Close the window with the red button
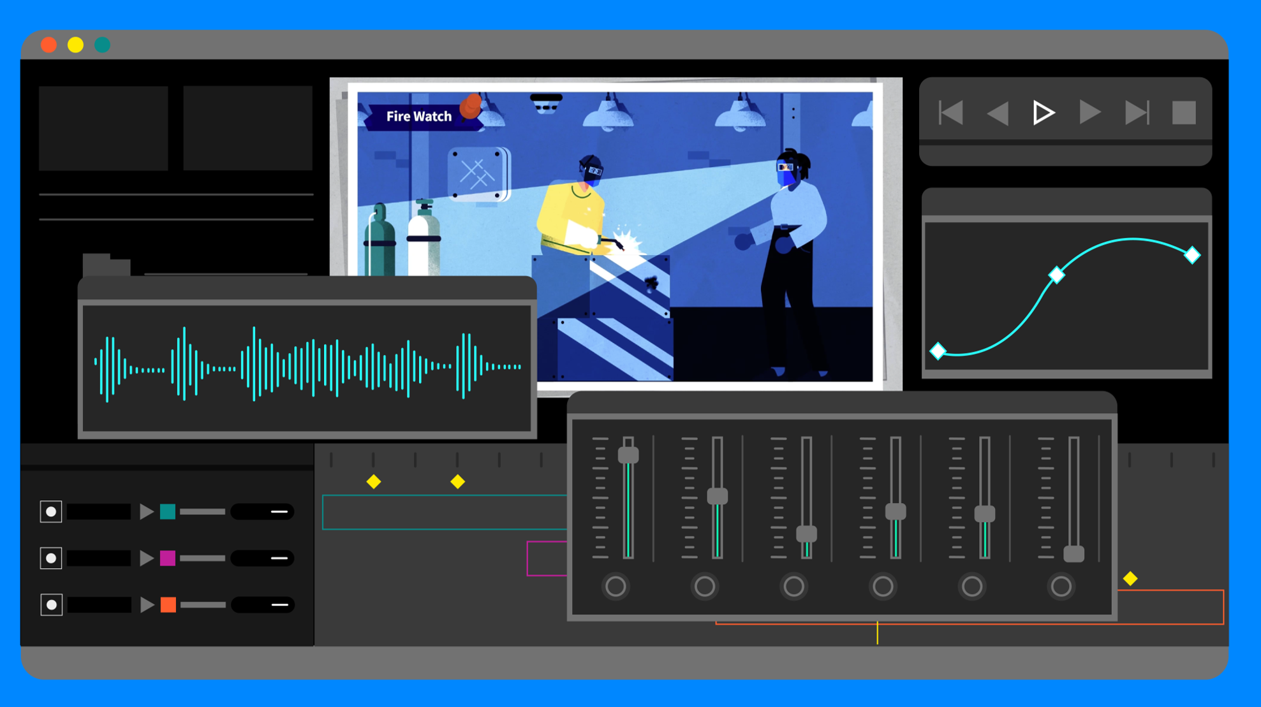 click(48, 45)
